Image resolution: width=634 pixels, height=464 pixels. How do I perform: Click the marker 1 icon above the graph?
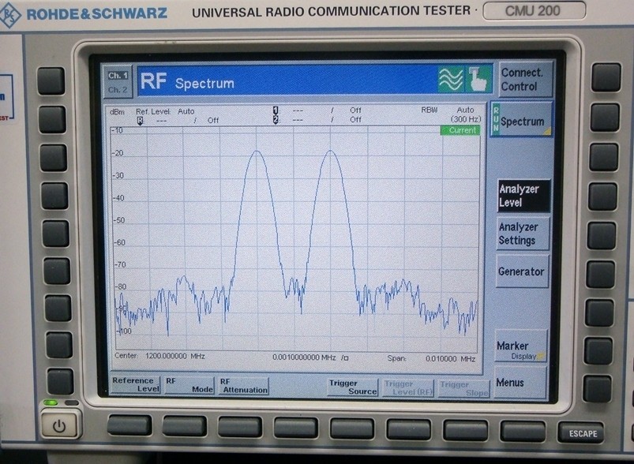pyautogui.click(x=276, y=110)
